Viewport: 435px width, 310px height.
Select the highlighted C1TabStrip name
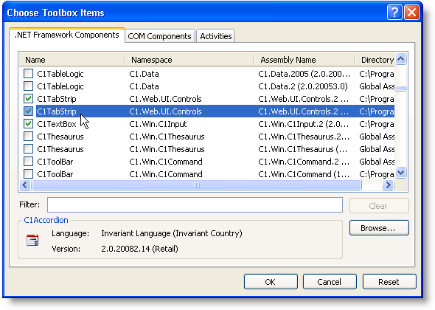[x=57, y=111]
